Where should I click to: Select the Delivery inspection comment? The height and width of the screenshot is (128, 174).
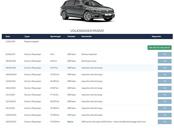[x=89, y=54]
